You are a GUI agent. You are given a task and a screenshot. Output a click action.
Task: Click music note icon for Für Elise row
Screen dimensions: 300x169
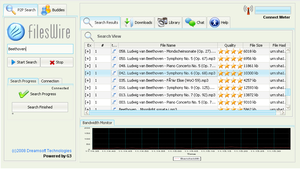coord(114,80)
